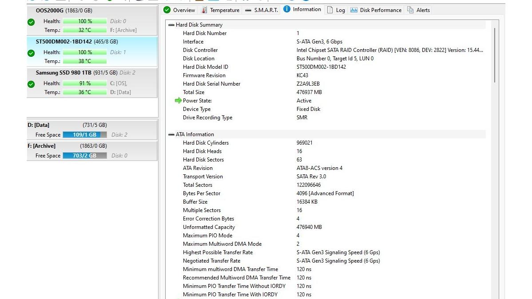Click the C: [OS], label on Samsung disk

pos(119,83)
